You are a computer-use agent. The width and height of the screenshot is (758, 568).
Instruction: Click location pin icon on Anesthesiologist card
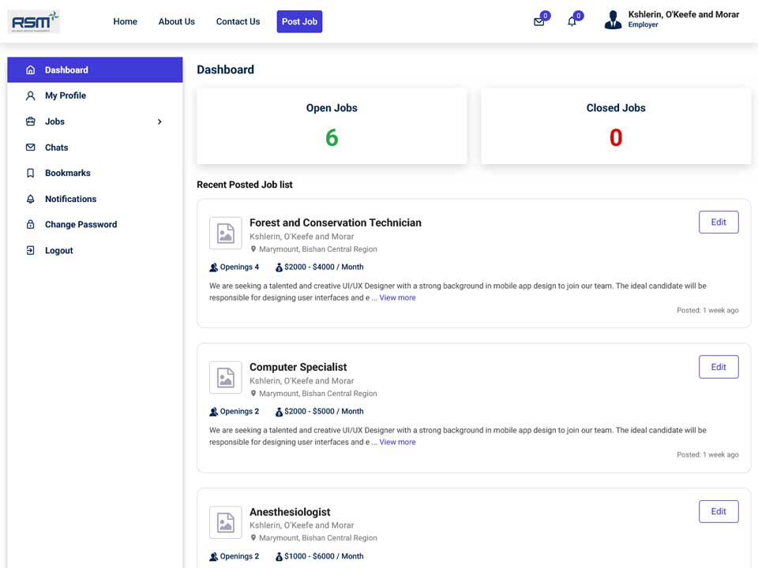[x=253, y=538]
